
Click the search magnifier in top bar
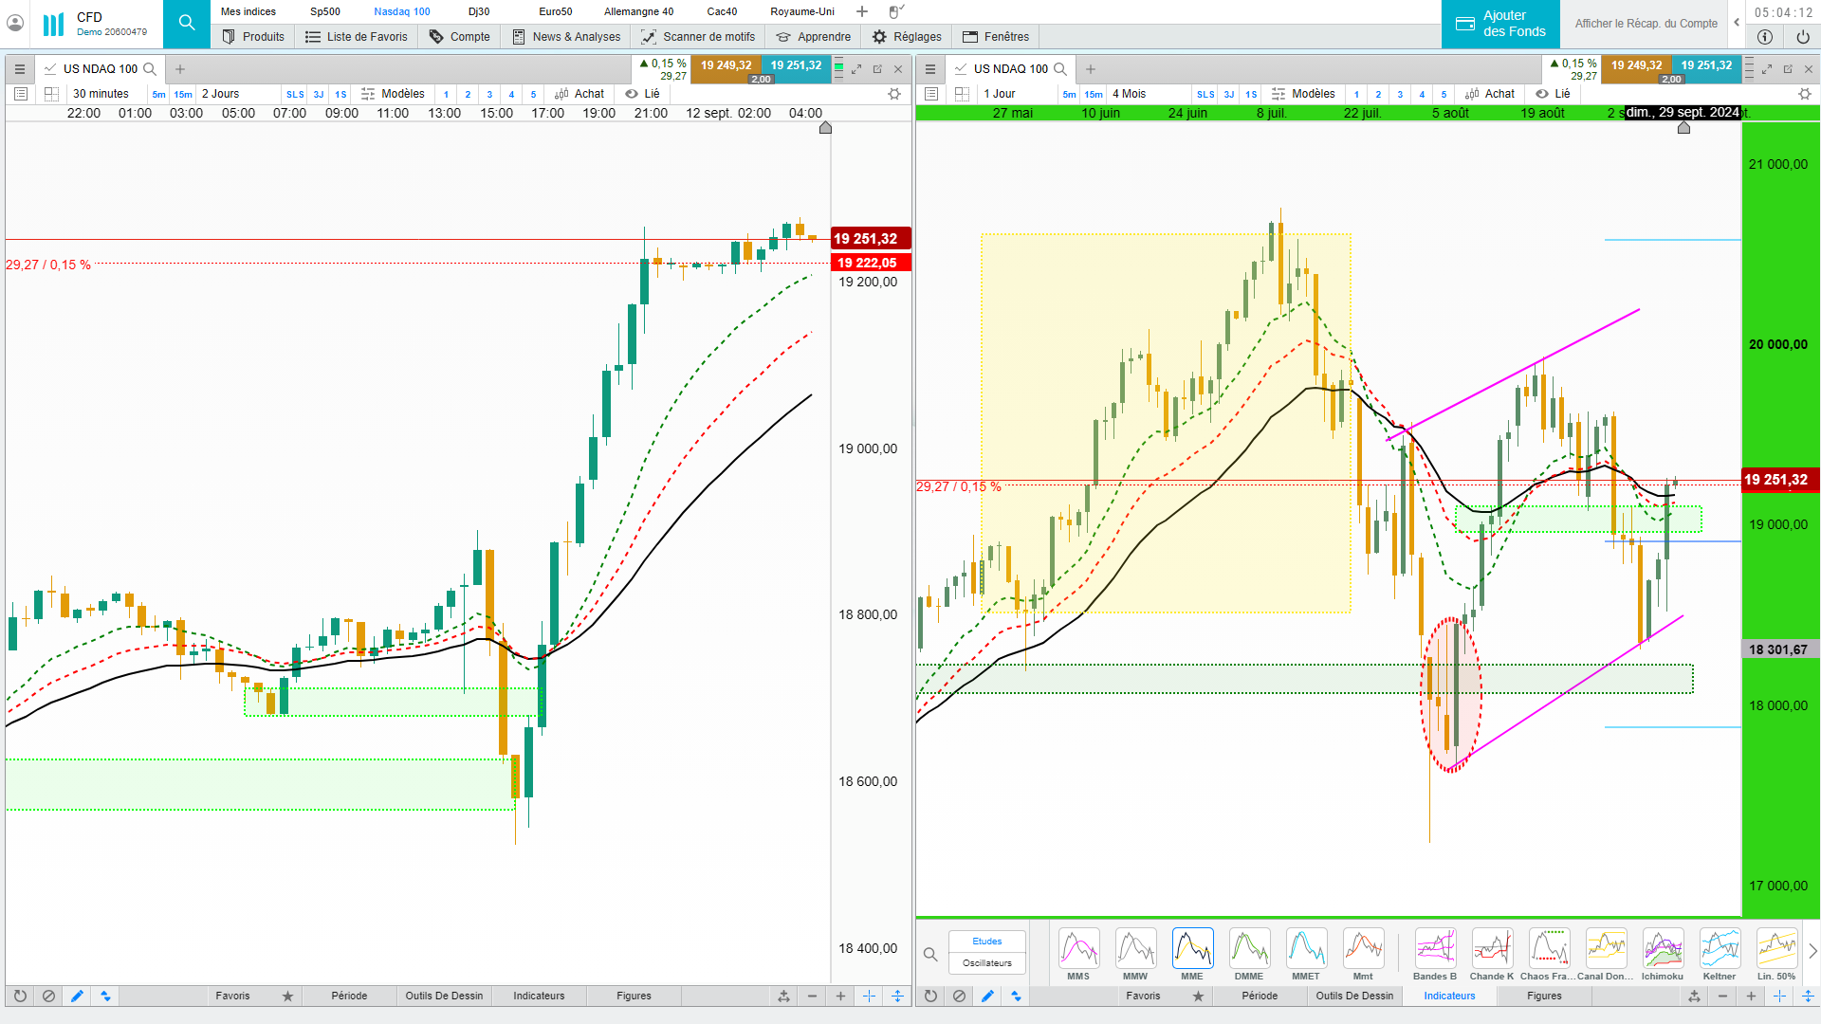[x=187, y=23]
